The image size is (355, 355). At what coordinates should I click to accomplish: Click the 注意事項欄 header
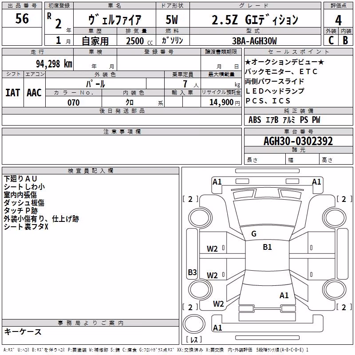tap(122, 131)
